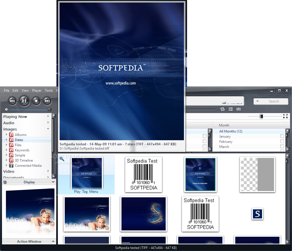Select the Simple tree item

[x=20, y=155]
